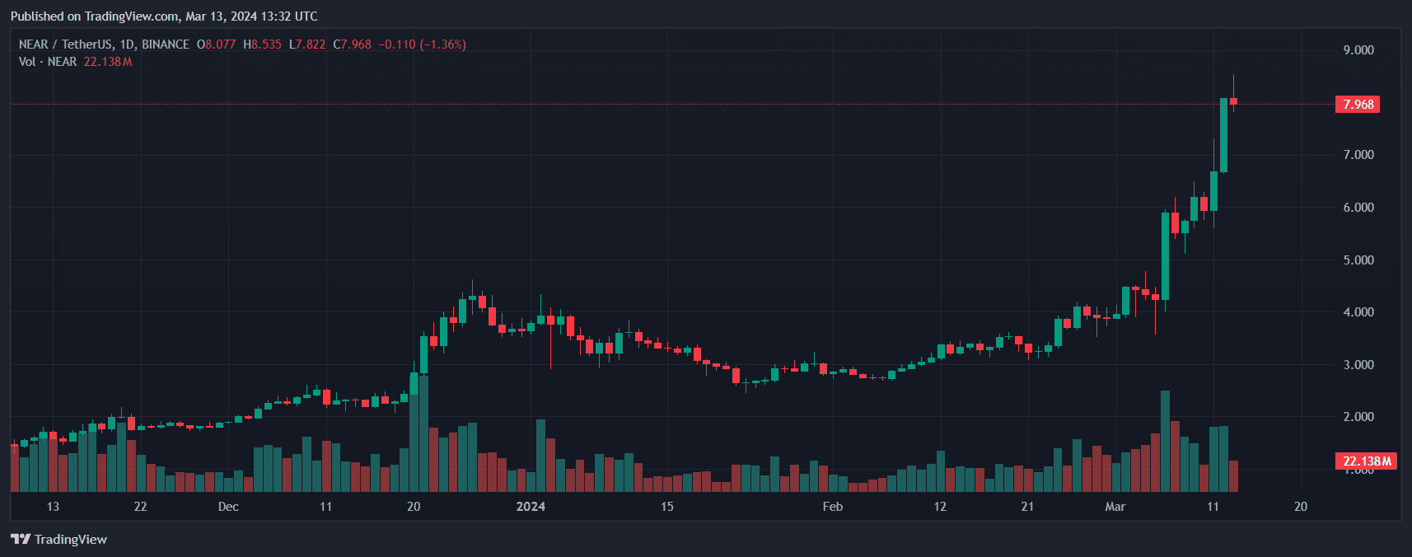The image size is (1412, 557).
Task: Click the tallest green volume bar in March
Action: click(x=1165, y=441)
